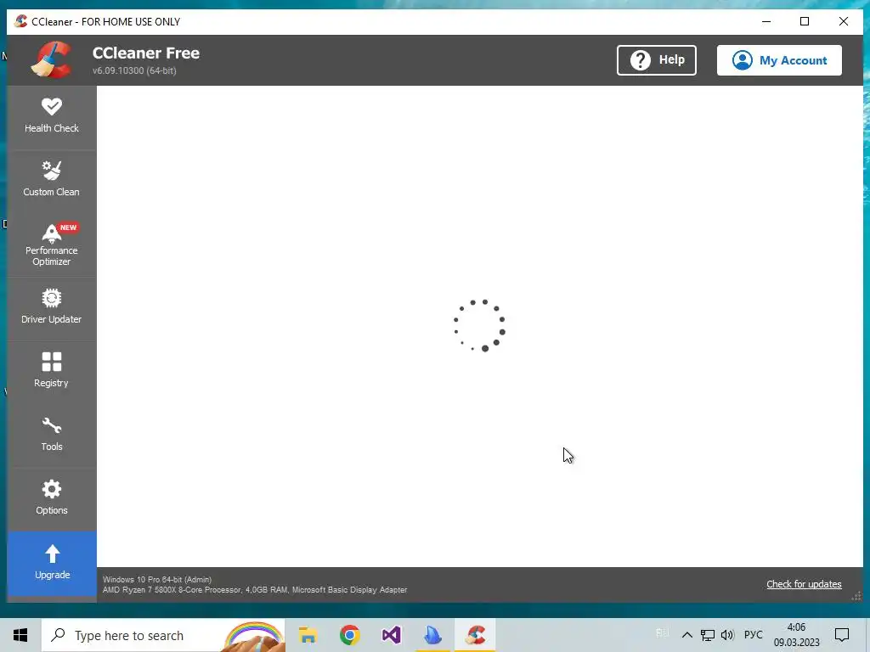Open the Windows Start menu
The image size is (870, 652).
click(20, 635)
